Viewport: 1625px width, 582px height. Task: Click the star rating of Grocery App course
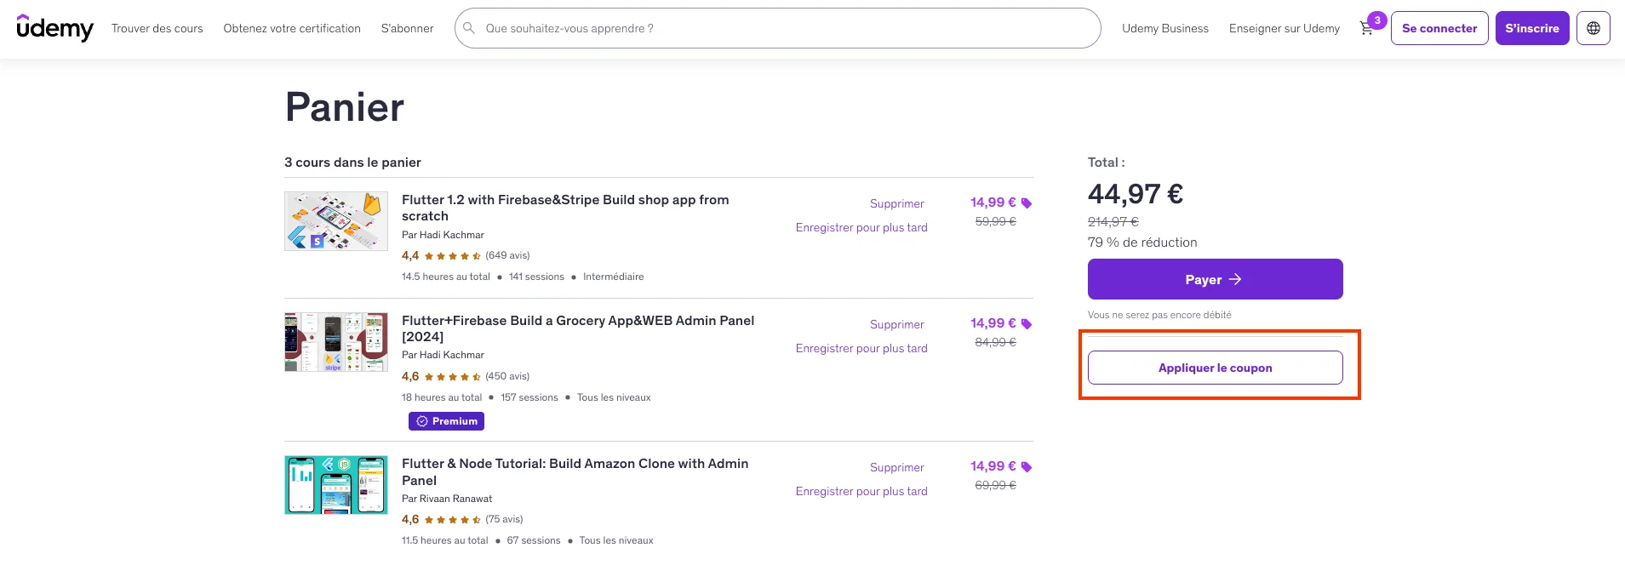[x=453, y=377]
